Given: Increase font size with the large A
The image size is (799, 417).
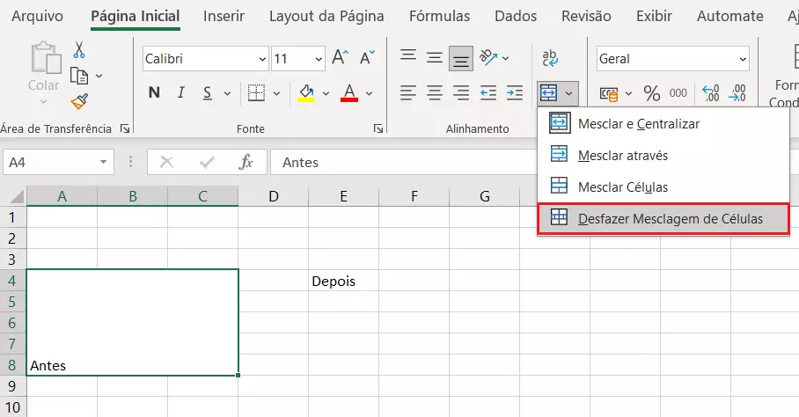Looking at the screenshot, I should [x=341, y=57].
